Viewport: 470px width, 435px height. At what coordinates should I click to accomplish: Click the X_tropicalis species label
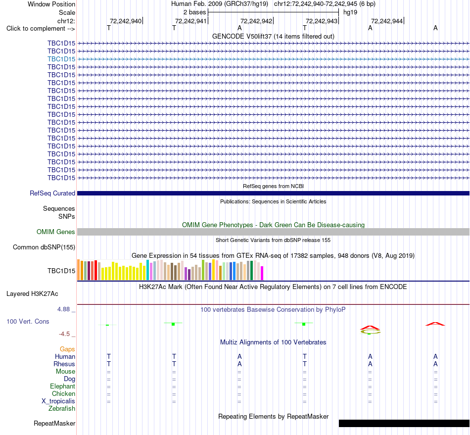[58, 401]
